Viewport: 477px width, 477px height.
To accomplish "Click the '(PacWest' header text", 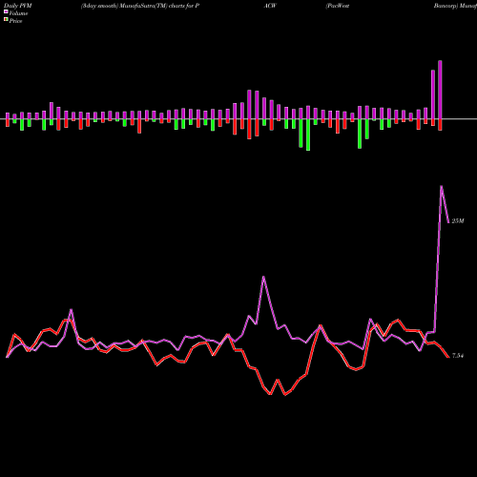I will point(338,6).
